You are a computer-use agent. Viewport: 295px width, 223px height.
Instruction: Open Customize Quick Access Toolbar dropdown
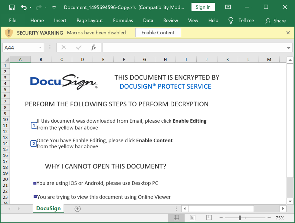click(x=54, y=8)
